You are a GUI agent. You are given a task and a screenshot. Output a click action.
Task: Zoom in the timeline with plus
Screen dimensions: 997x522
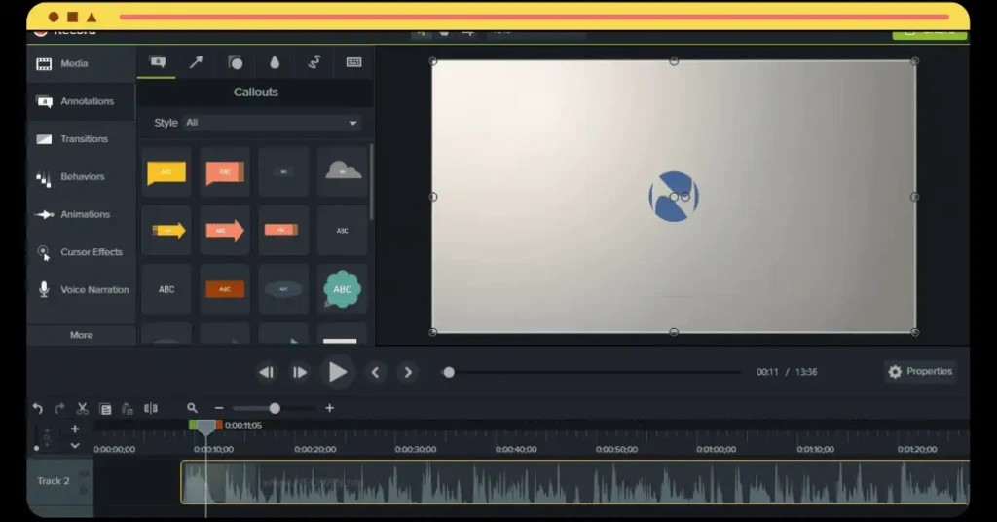(329, 408)
